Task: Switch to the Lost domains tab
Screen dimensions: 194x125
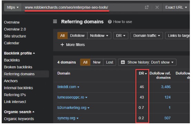Action: 110,62
